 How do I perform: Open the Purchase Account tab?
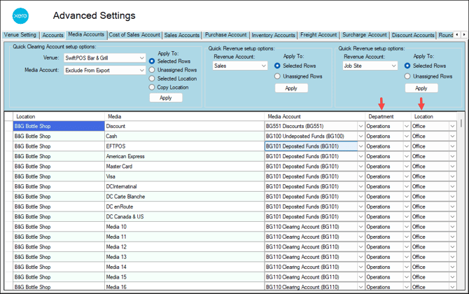click(x=226, y=35)
